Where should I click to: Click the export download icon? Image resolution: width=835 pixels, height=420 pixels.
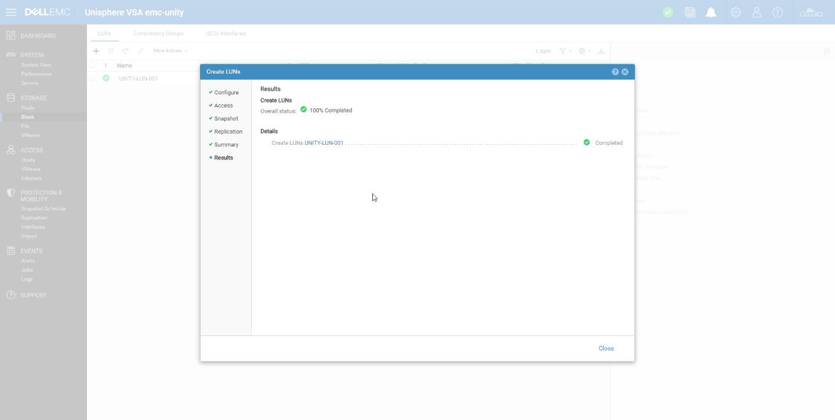point(601,51)
